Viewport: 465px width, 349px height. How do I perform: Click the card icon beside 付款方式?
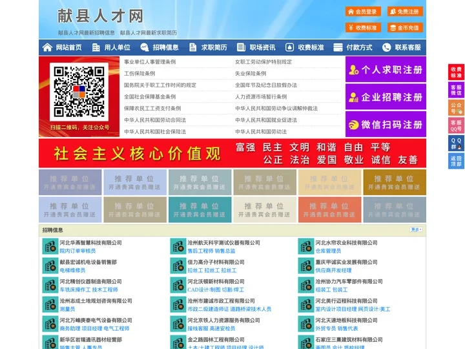(x=338, y=47)
